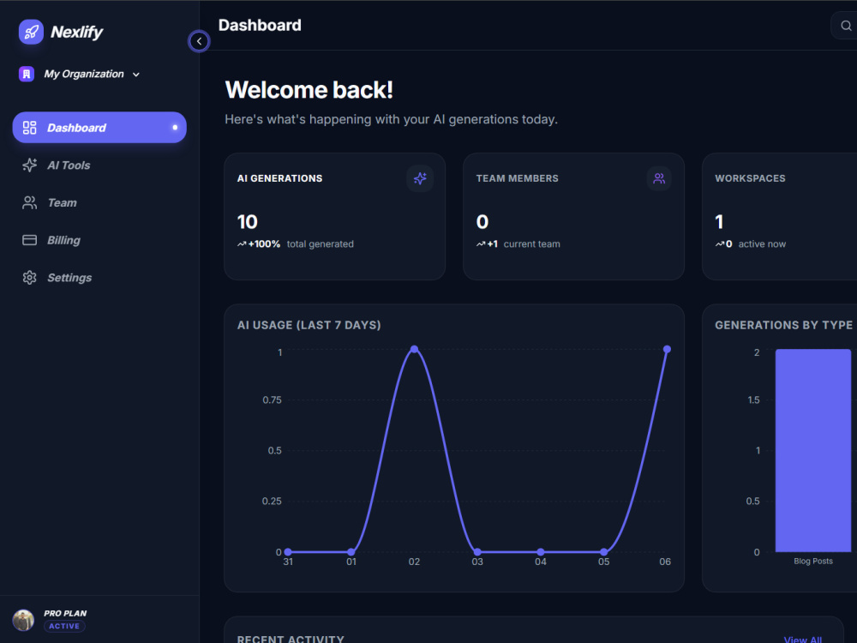857x643 pixels.
Task: Click the Team Members count 0
Action: [482, 222]
